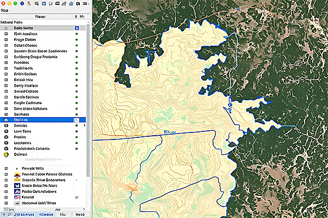
Task: Click the layer icon beside Teoli Hoofs
Action: 6,69
